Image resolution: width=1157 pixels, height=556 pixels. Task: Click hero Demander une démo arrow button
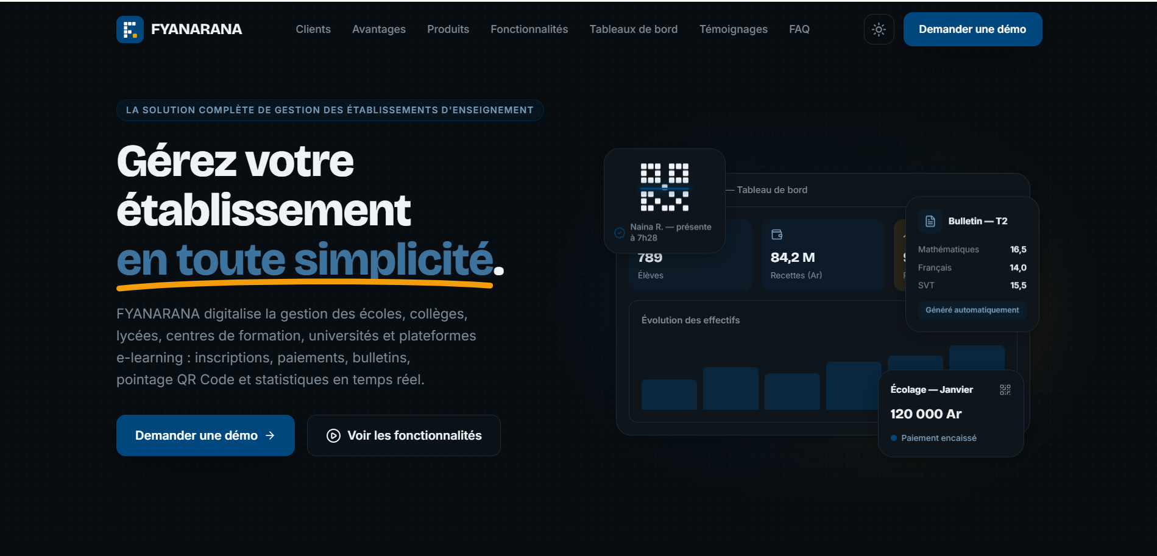tap(205, 435)
